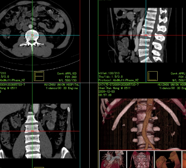Click the date '2009-12-03' in 3D view
Screen dimensions: 186x168
(107, 92)
